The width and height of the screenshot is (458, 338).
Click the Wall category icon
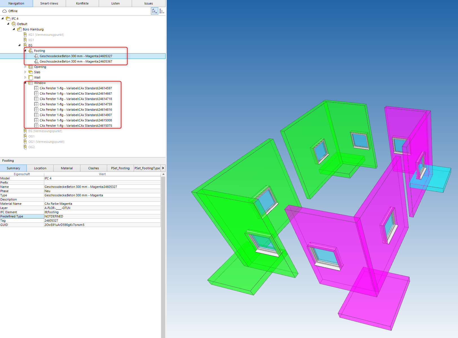coord(31,77)
